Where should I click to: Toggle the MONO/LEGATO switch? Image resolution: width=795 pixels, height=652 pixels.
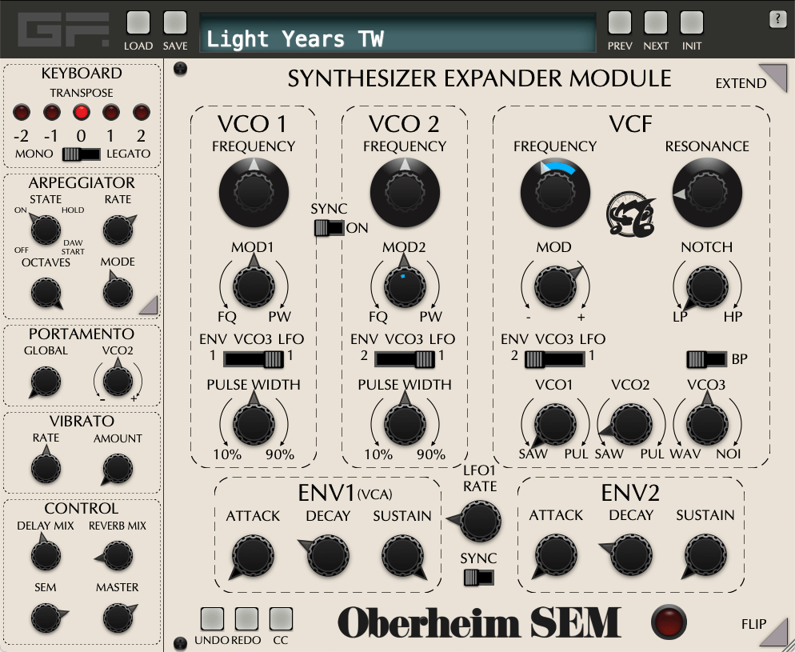[x=81, y=154]
